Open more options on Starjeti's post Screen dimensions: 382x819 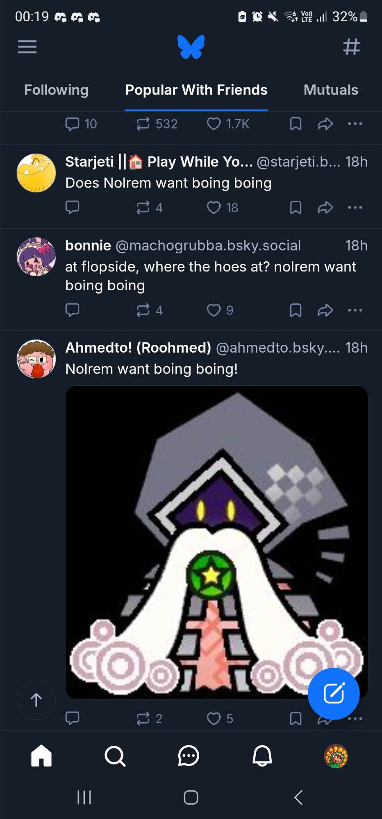tap(355, 208)
